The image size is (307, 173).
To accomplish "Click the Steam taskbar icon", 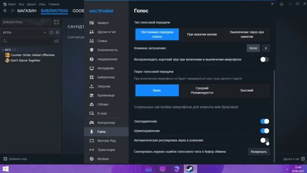I will tap(190, 169).
